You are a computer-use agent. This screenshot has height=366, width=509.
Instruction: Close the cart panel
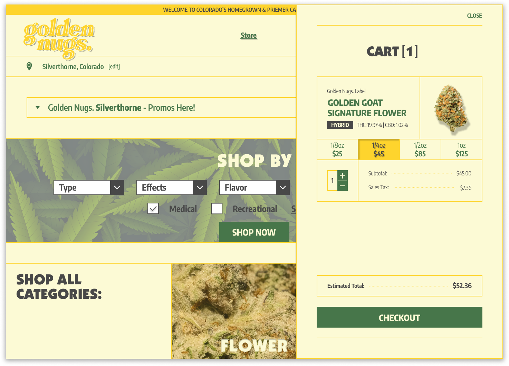click(474, 16)
